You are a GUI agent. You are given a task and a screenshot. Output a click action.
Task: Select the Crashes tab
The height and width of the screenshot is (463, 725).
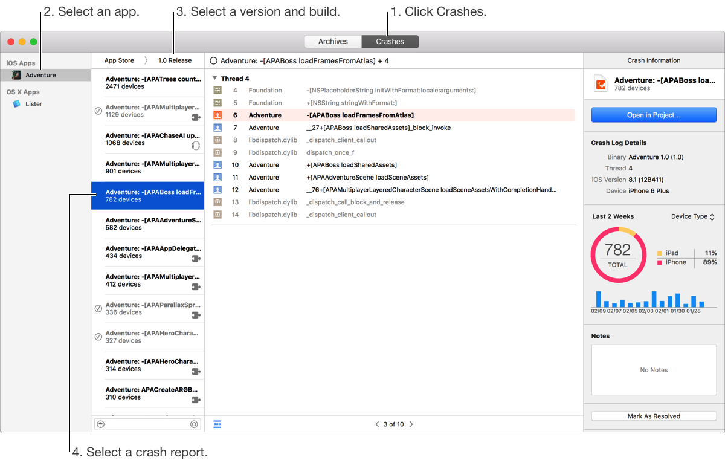(390, 42)
